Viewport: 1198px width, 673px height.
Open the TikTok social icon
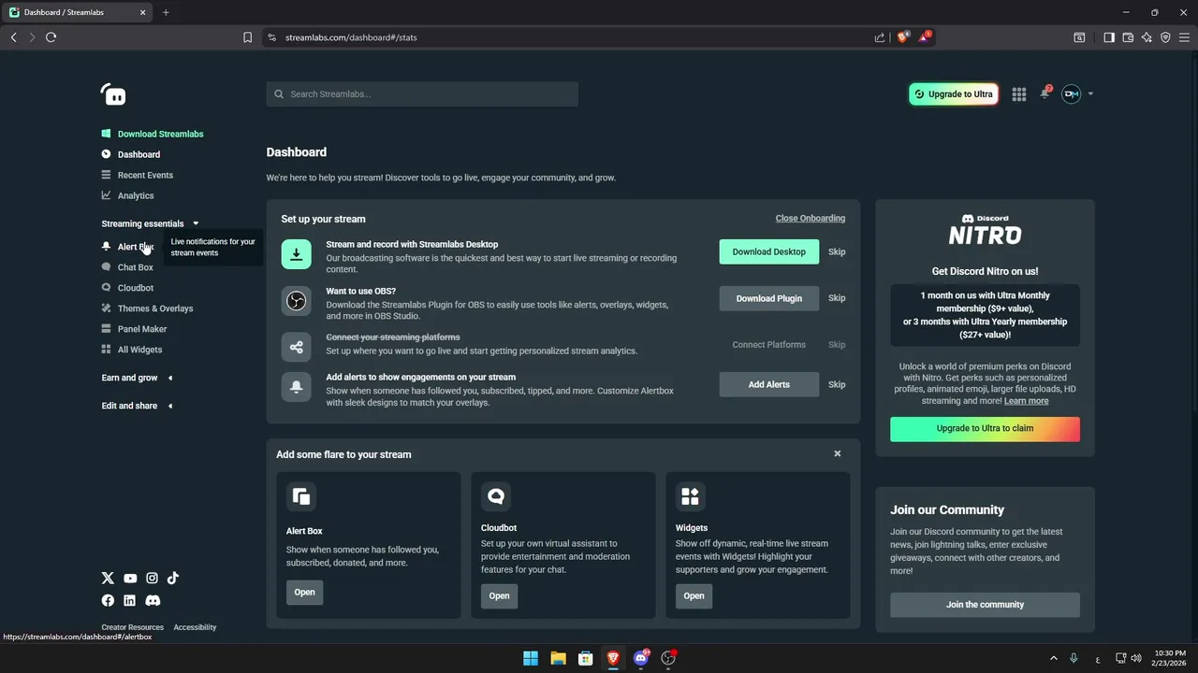click(x=173, y=578)
